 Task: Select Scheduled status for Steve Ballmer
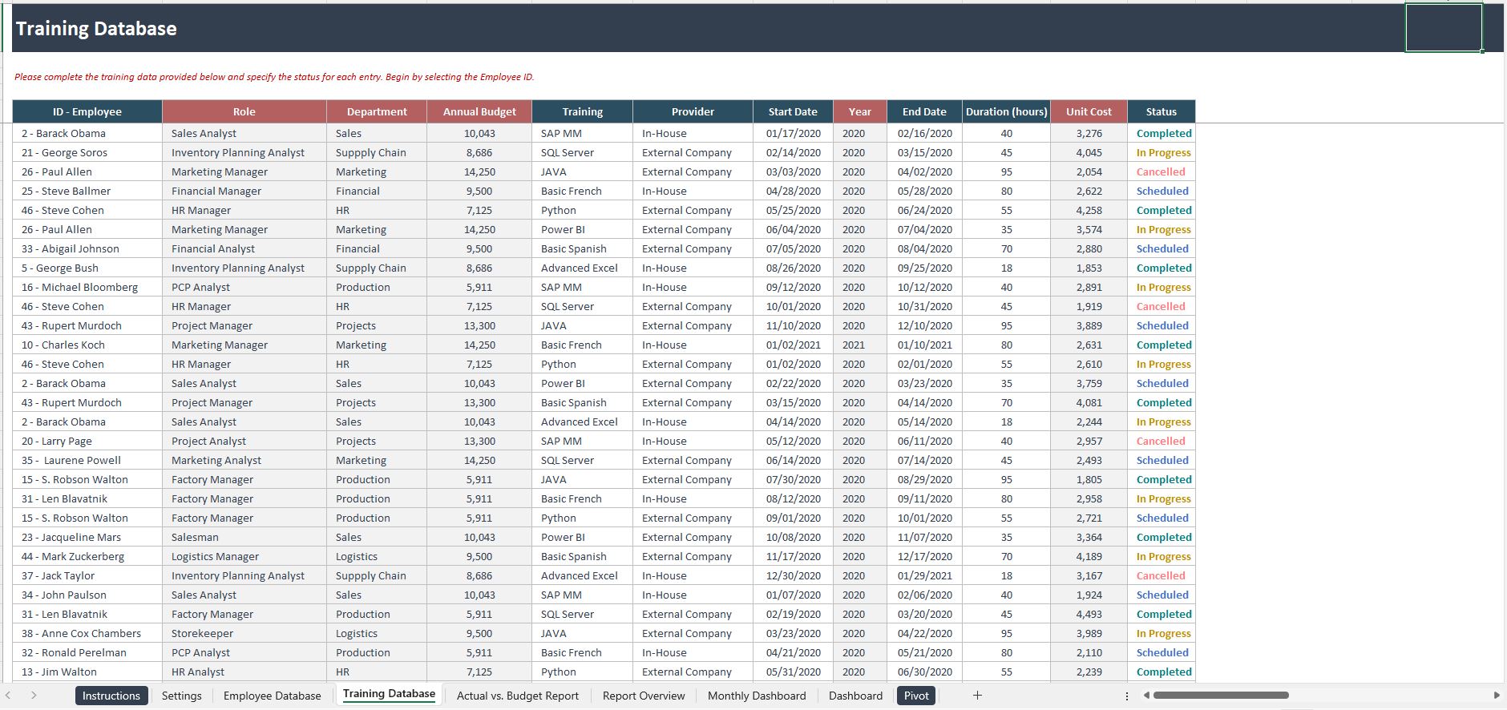click(1162, 191)
